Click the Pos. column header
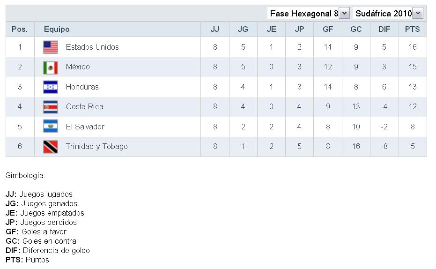The image size is (436, 269). (x=20, y=29)
